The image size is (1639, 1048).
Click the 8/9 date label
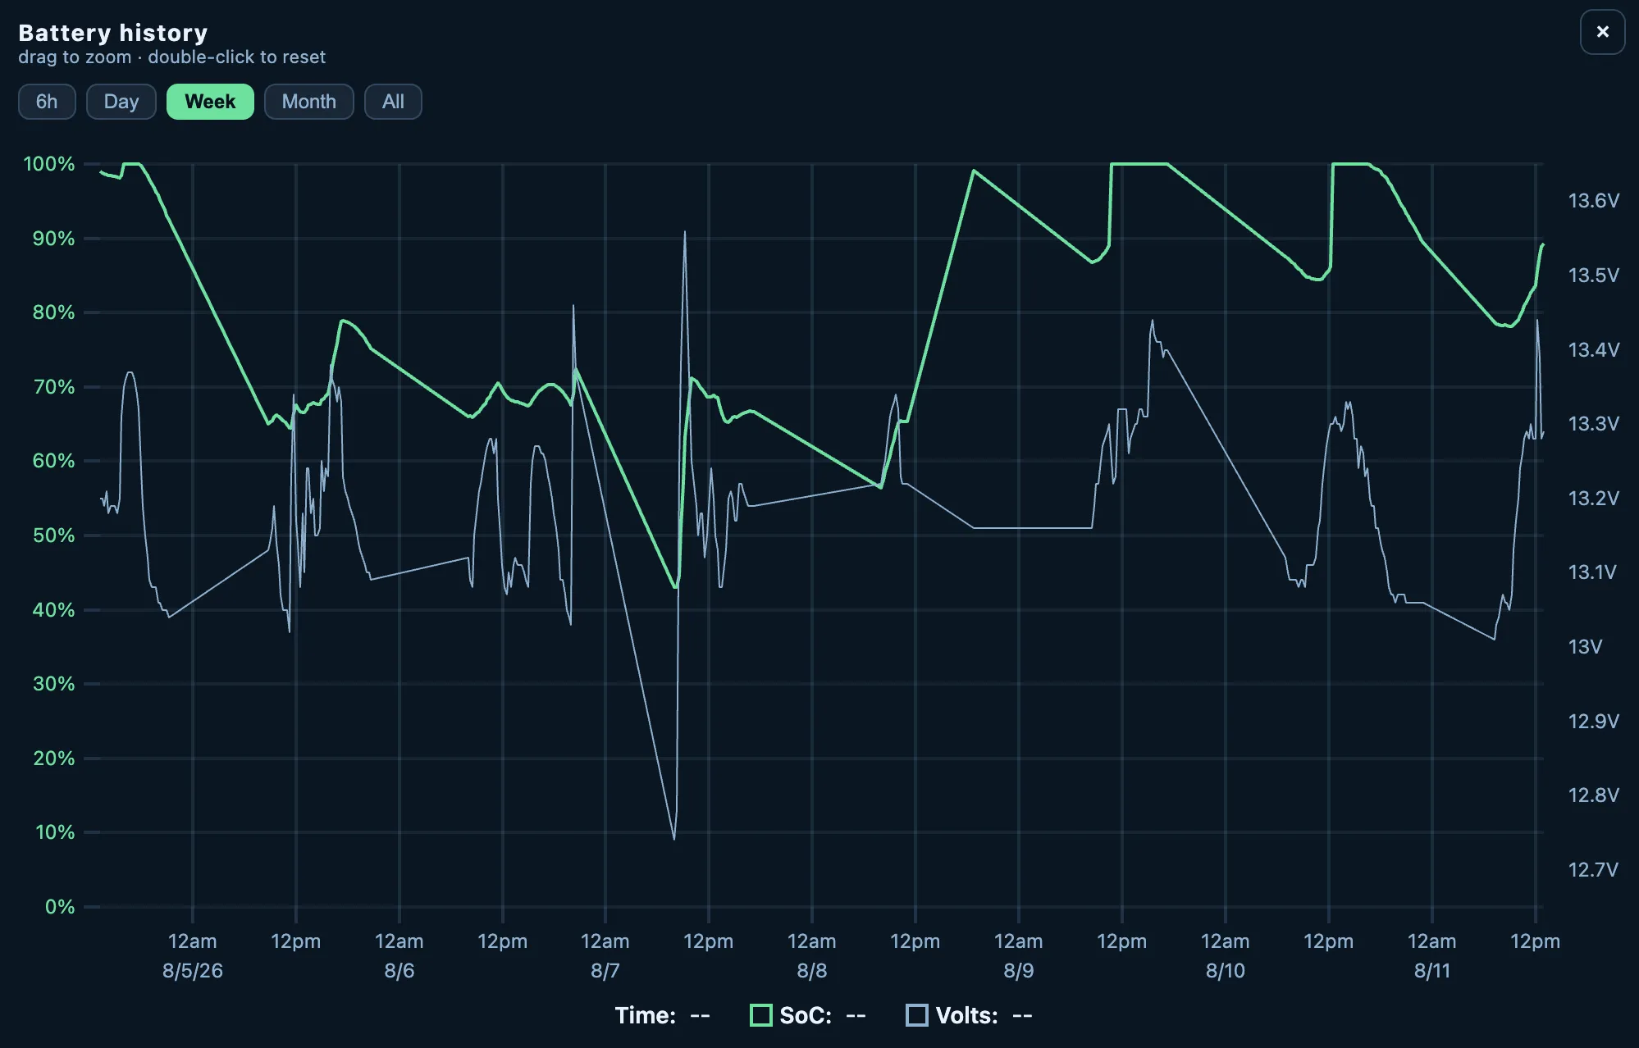point(1019,971)
